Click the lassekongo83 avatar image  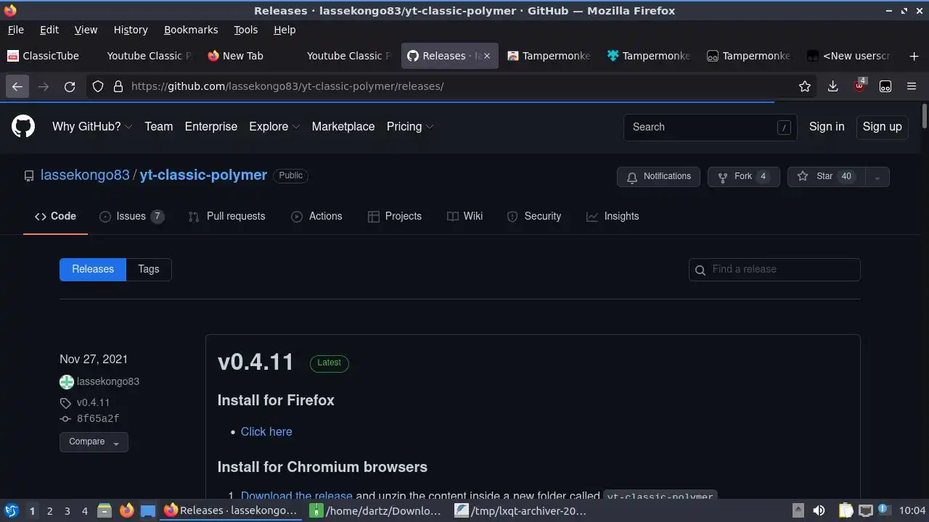pos(67,382)
